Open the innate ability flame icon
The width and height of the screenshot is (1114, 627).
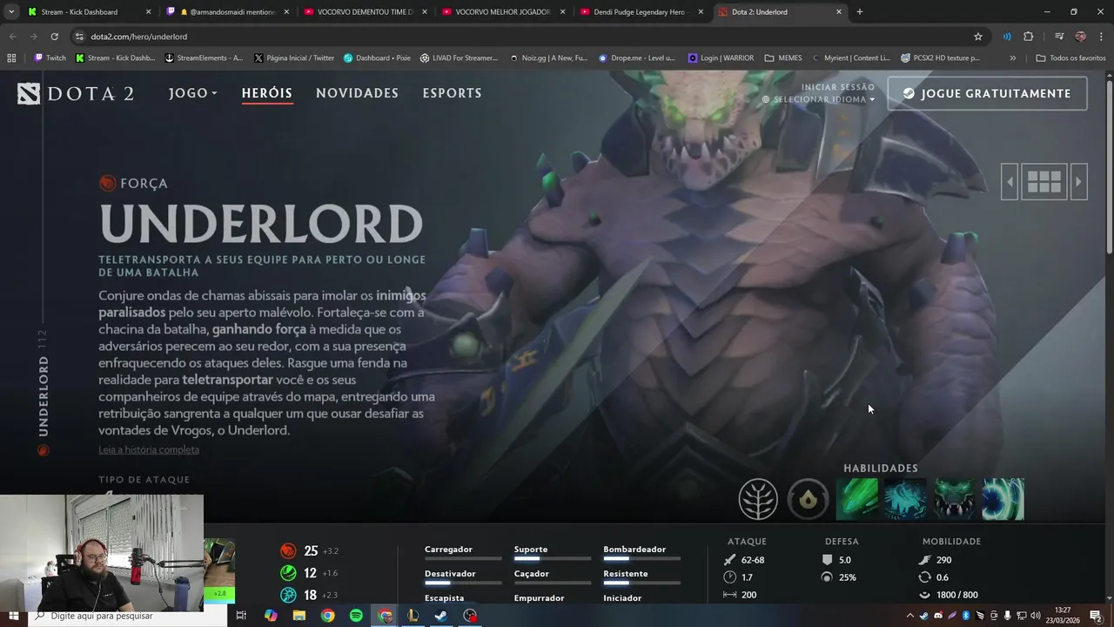pyautogui.click(x=808, y=500)
